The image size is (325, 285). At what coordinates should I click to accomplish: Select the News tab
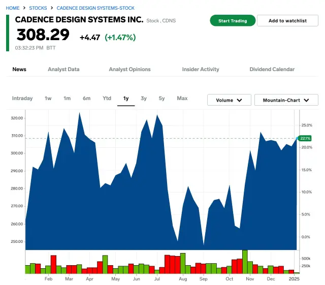(x=19, y=70)
